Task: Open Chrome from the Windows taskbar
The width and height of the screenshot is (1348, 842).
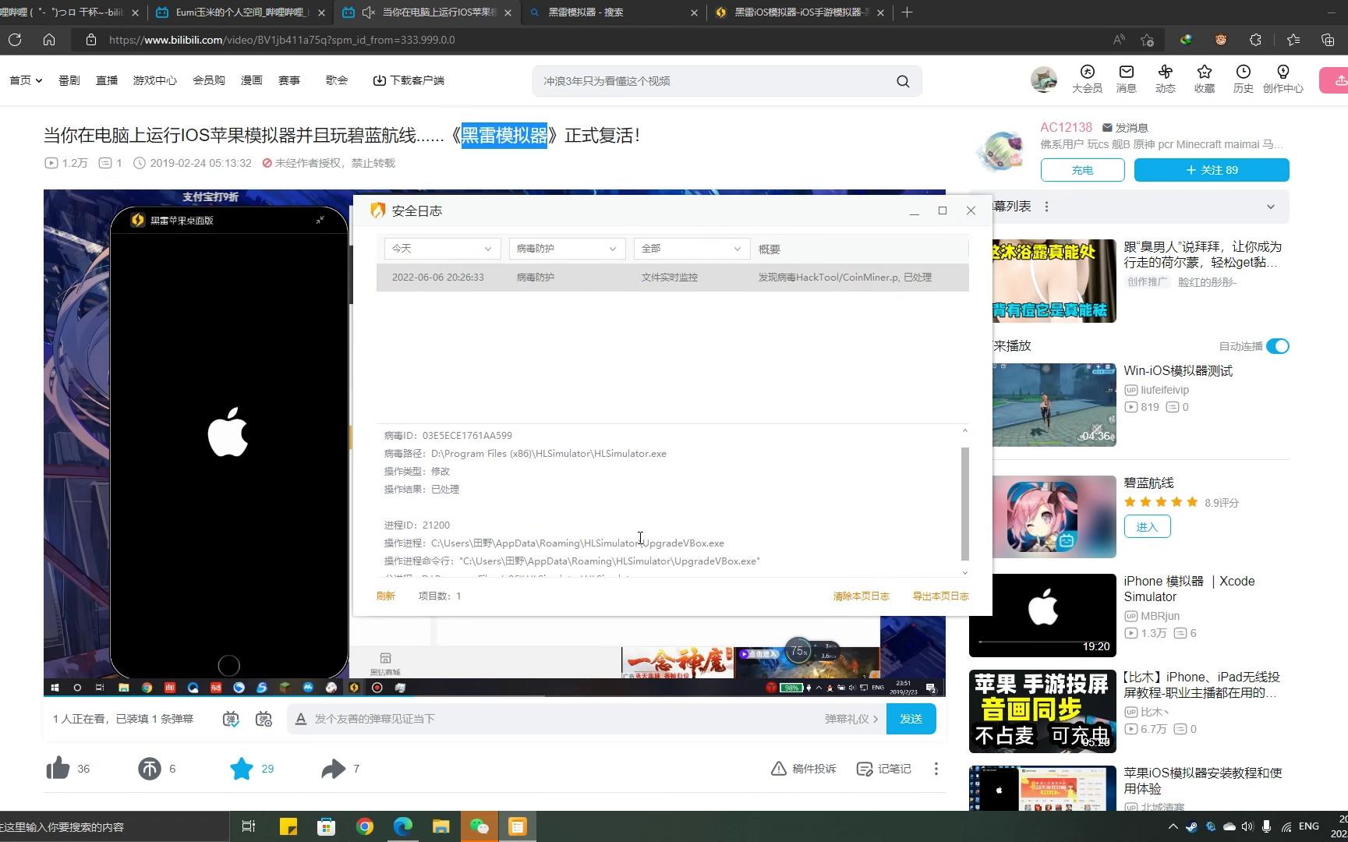Action: [x=365, y=826]
